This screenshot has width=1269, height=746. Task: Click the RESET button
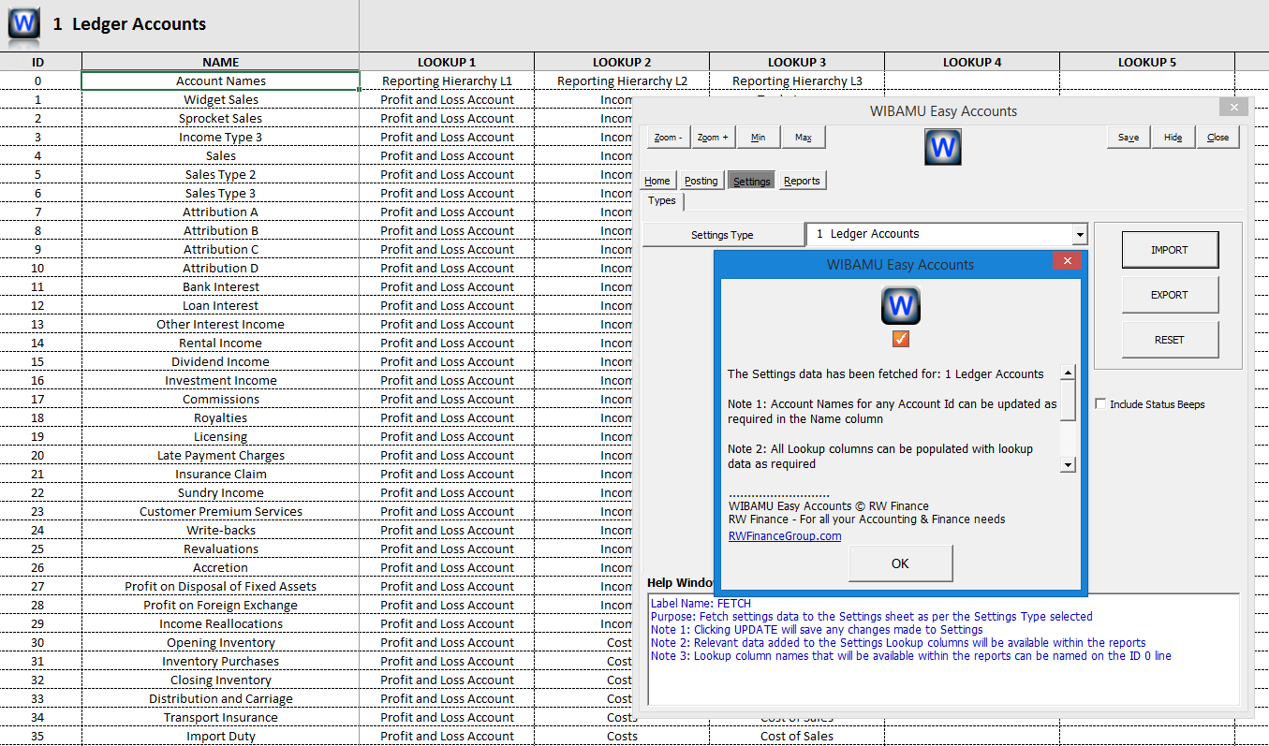coord(1170,339)
